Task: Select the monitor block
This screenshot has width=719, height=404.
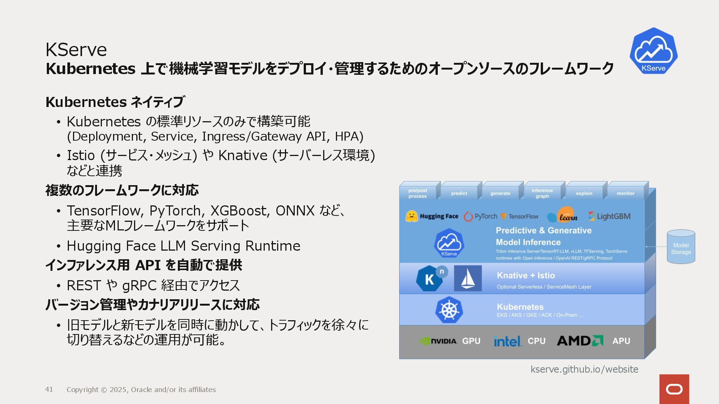Action: point(625,193)
